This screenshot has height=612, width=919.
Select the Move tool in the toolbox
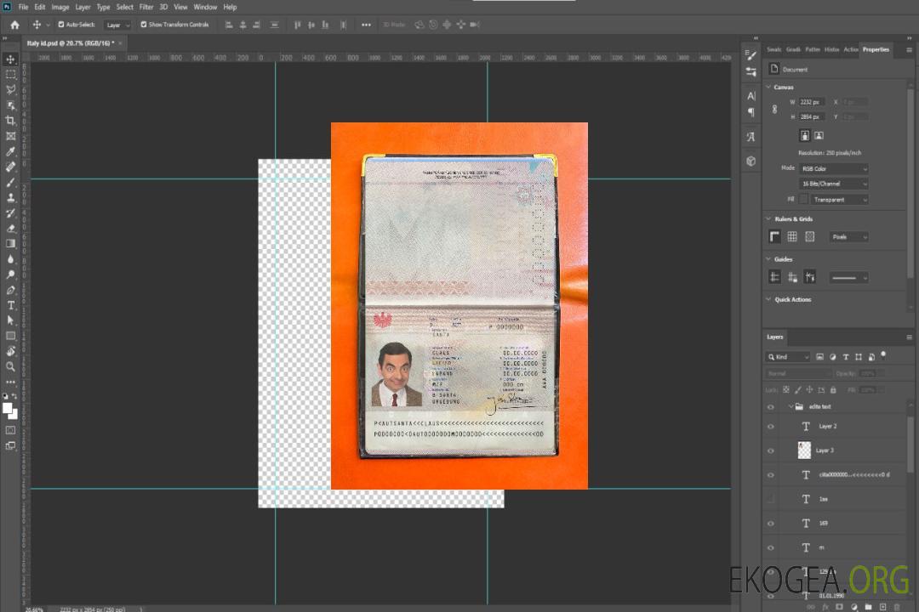[10, 59]
